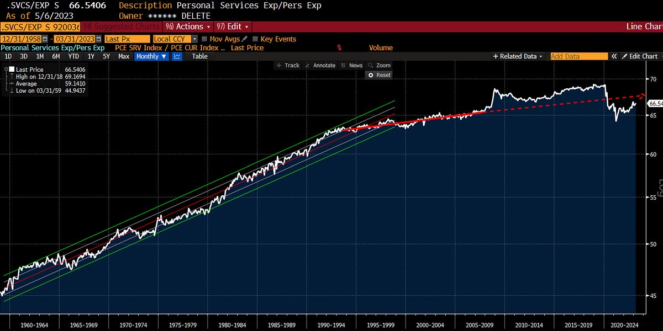This screenshot has width=663, height=331.
Task: Click the 3/31/2023 end date field
Action: [74, 39]
